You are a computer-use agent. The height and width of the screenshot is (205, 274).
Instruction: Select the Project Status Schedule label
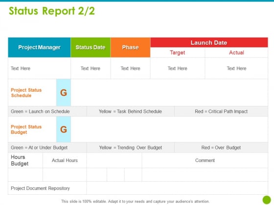coord(26,93)
